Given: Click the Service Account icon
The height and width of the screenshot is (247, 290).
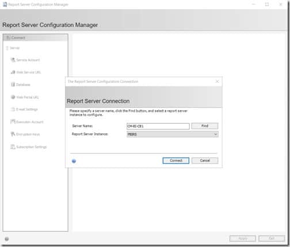Looking at the screenshot, I should (13, 60).
